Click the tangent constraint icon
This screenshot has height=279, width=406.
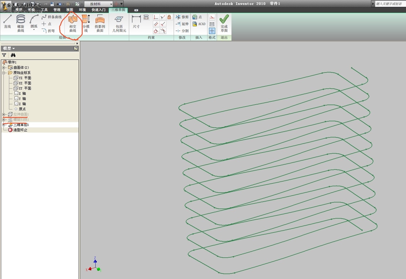[156, 31]
